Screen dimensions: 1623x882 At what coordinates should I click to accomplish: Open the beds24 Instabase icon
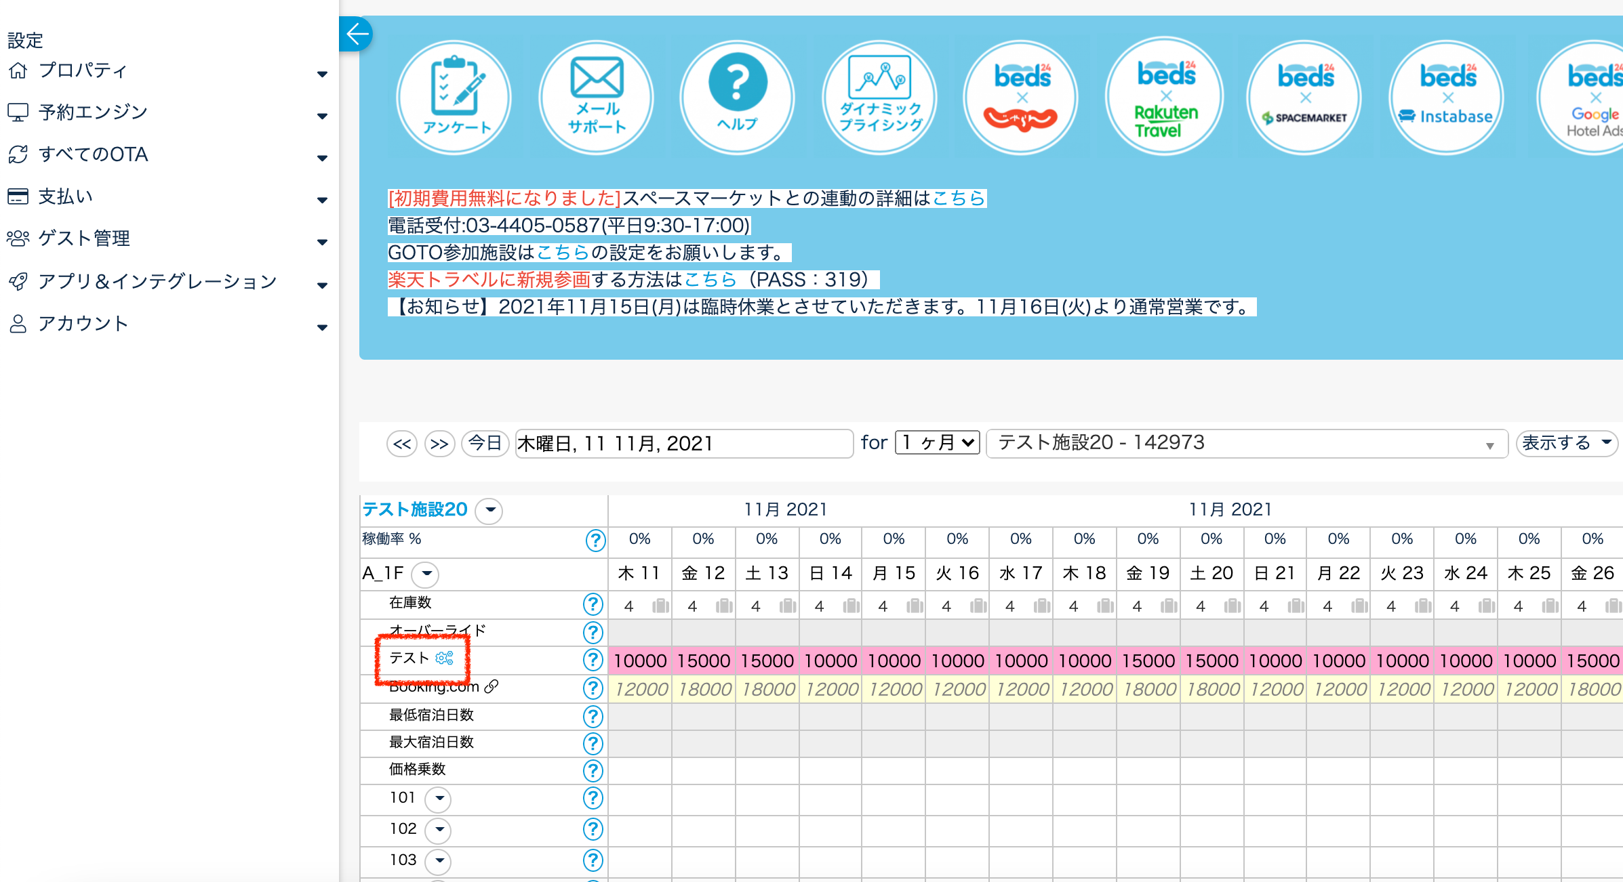(x=1447, y=98)
